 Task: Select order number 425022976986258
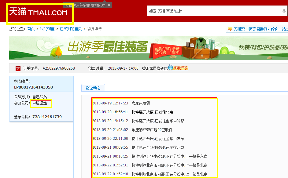pos(59,68)
